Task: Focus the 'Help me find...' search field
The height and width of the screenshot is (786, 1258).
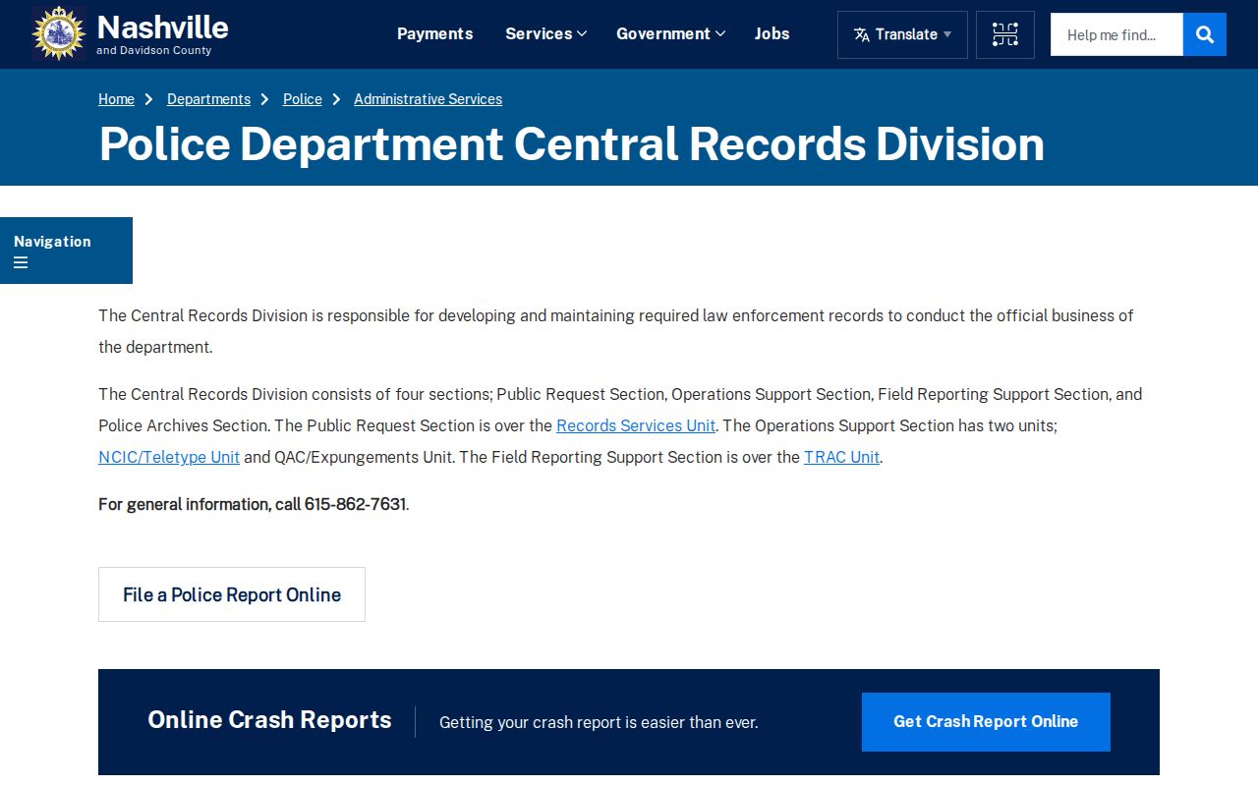Action: 1116,34
